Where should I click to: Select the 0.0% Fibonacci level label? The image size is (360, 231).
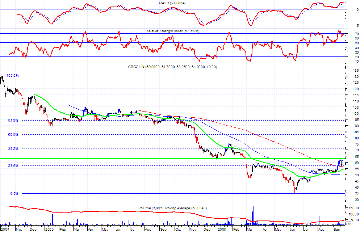coord(14,194)
